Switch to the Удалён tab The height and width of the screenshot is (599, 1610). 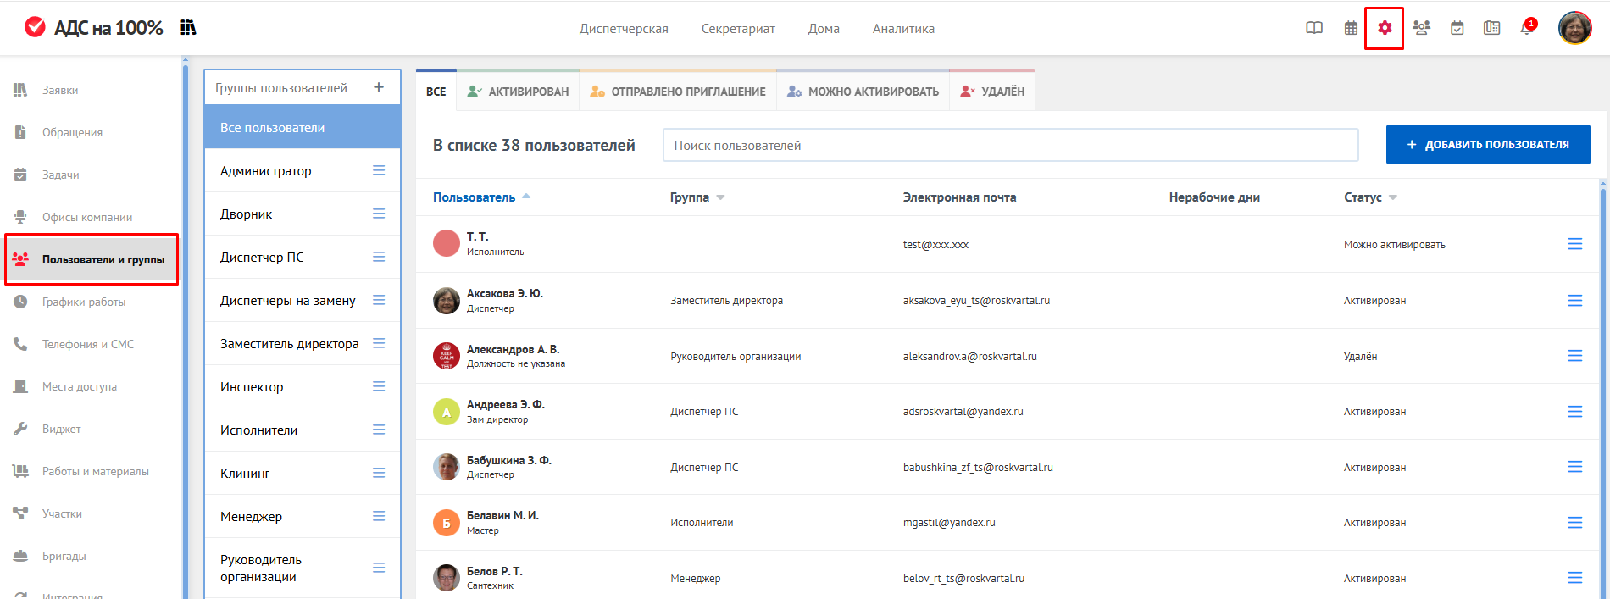991,92
